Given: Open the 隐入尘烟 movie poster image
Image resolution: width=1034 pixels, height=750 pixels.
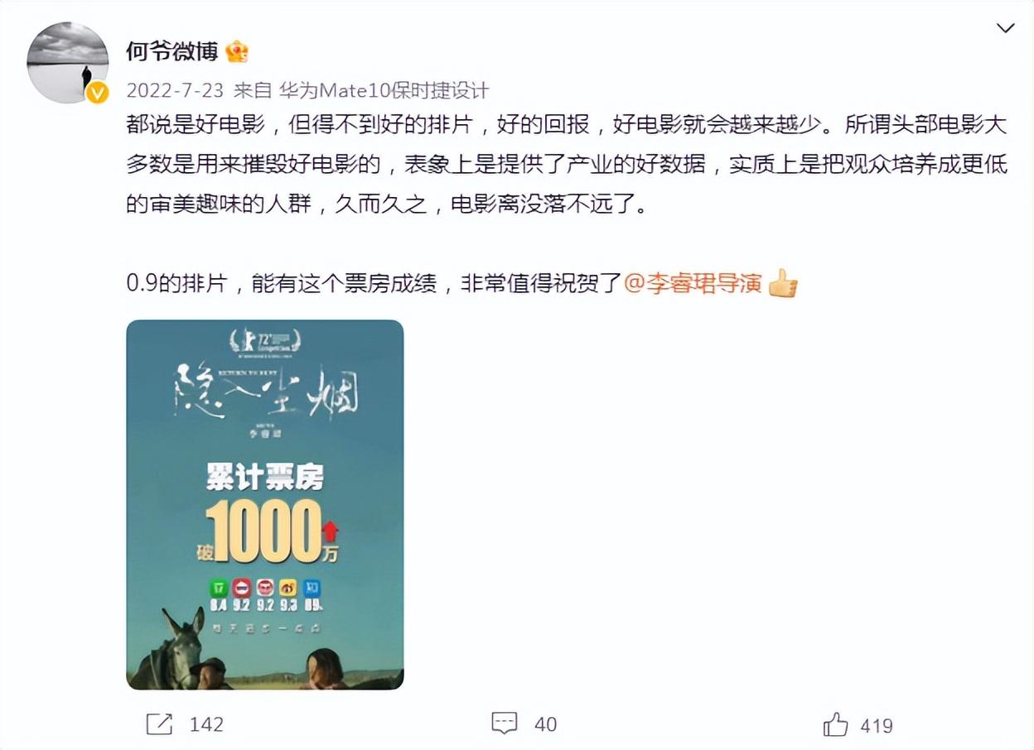Looking at the screenshot, I should pyautogui.click(x=265, y=505).
